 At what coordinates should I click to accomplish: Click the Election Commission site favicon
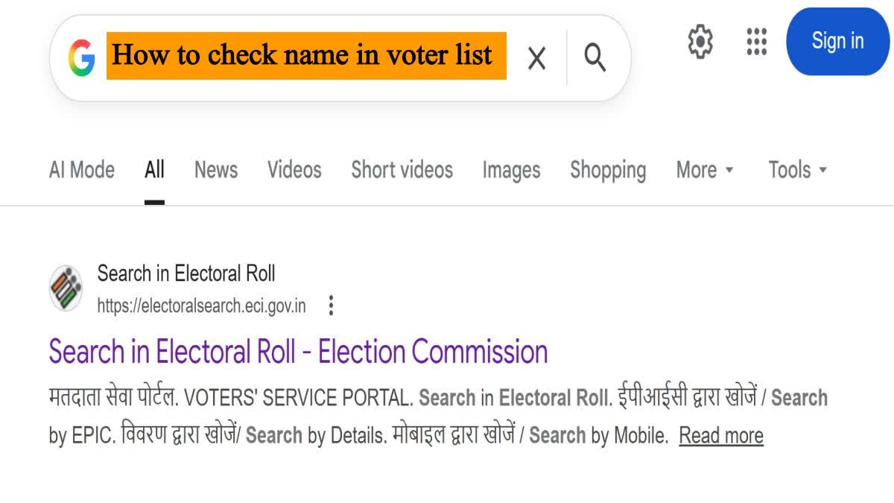(x=66, y=288)
